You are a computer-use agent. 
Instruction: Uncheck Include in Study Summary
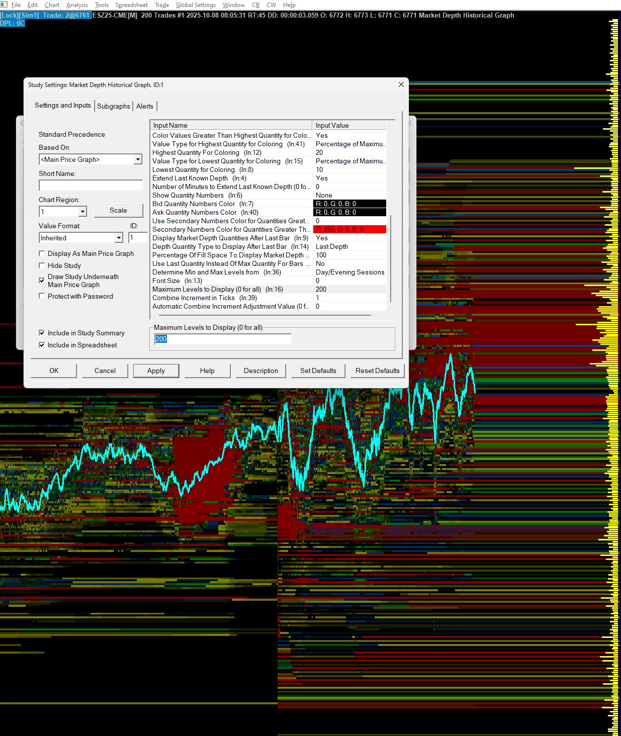[x=42, y=333]
